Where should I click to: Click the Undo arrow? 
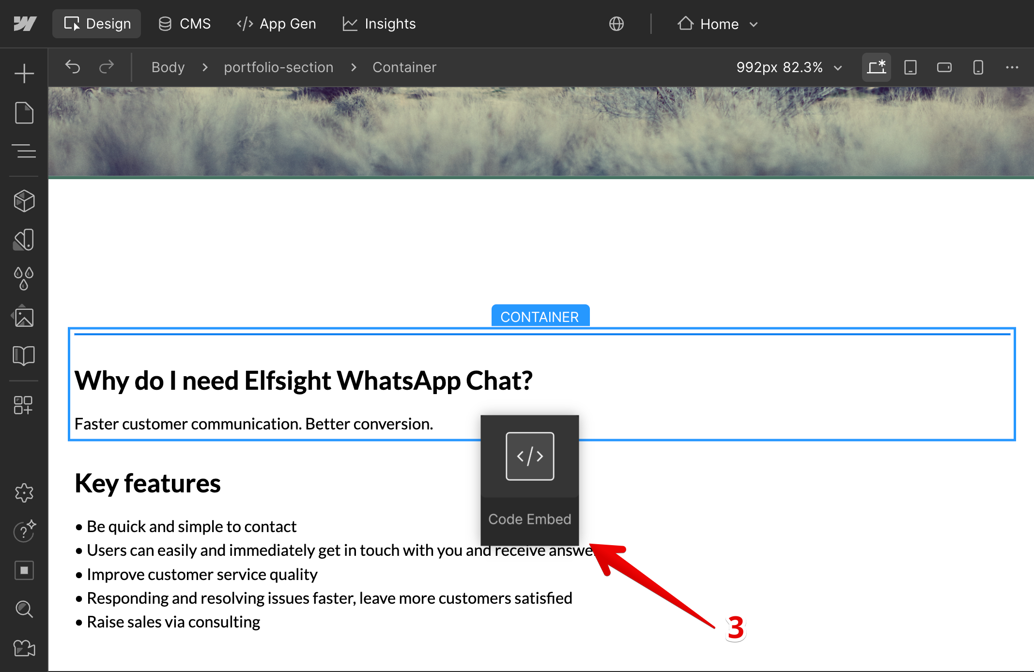[x=73, y=67]
